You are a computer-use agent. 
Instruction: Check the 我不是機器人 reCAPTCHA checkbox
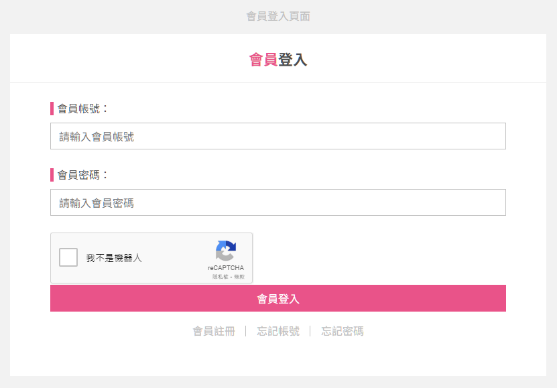tap(68, 257)
